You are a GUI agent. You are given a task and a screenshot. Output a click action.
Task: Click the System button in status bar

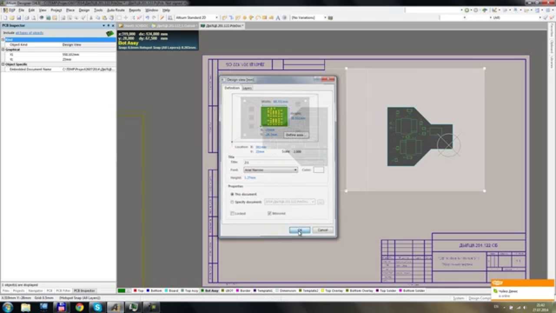point(459,298)
